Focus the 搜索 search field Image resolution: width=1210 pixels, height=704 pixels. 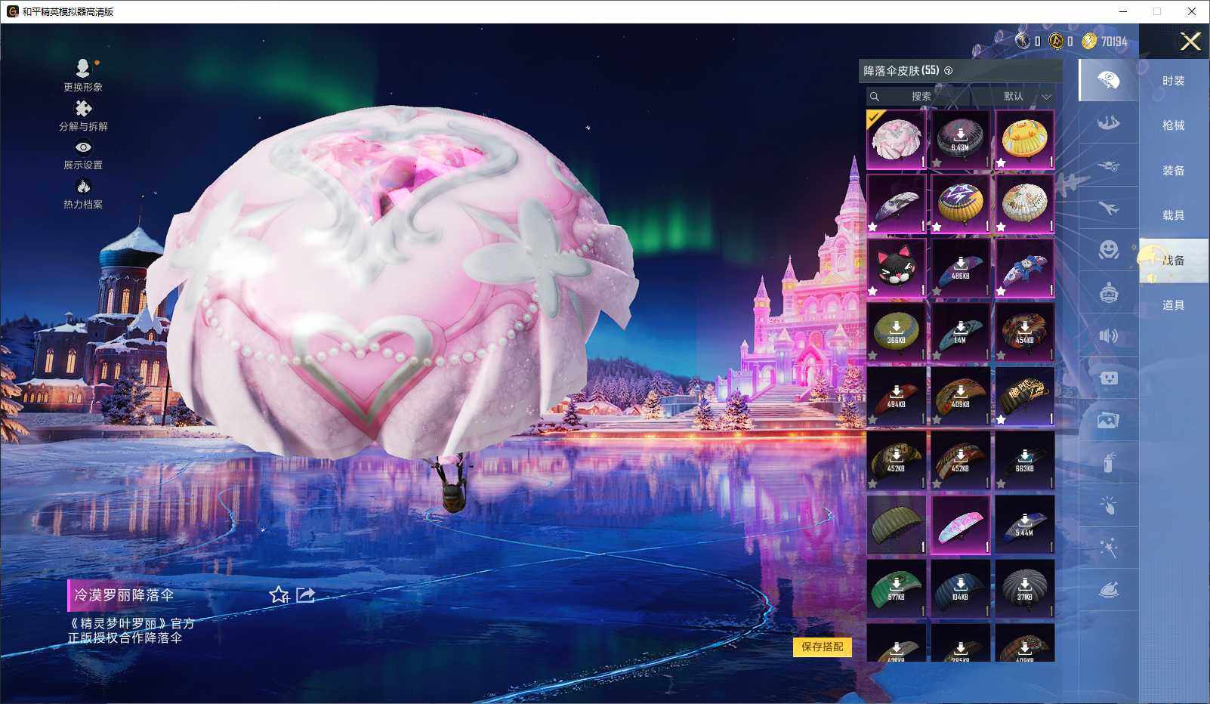point(918,97)
